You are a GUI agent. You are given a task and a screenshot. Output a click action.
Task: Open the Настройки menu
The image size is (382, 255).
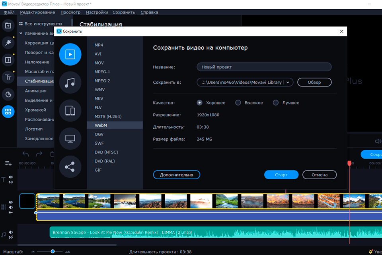pyautogui.click(x=97, y=12)
